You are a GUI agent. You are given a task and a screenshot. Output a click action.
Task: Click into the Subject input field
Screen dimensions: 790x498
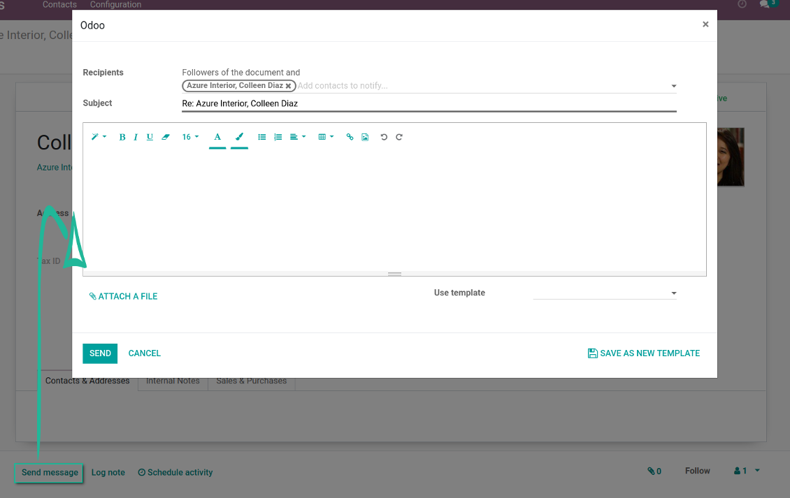429,103
